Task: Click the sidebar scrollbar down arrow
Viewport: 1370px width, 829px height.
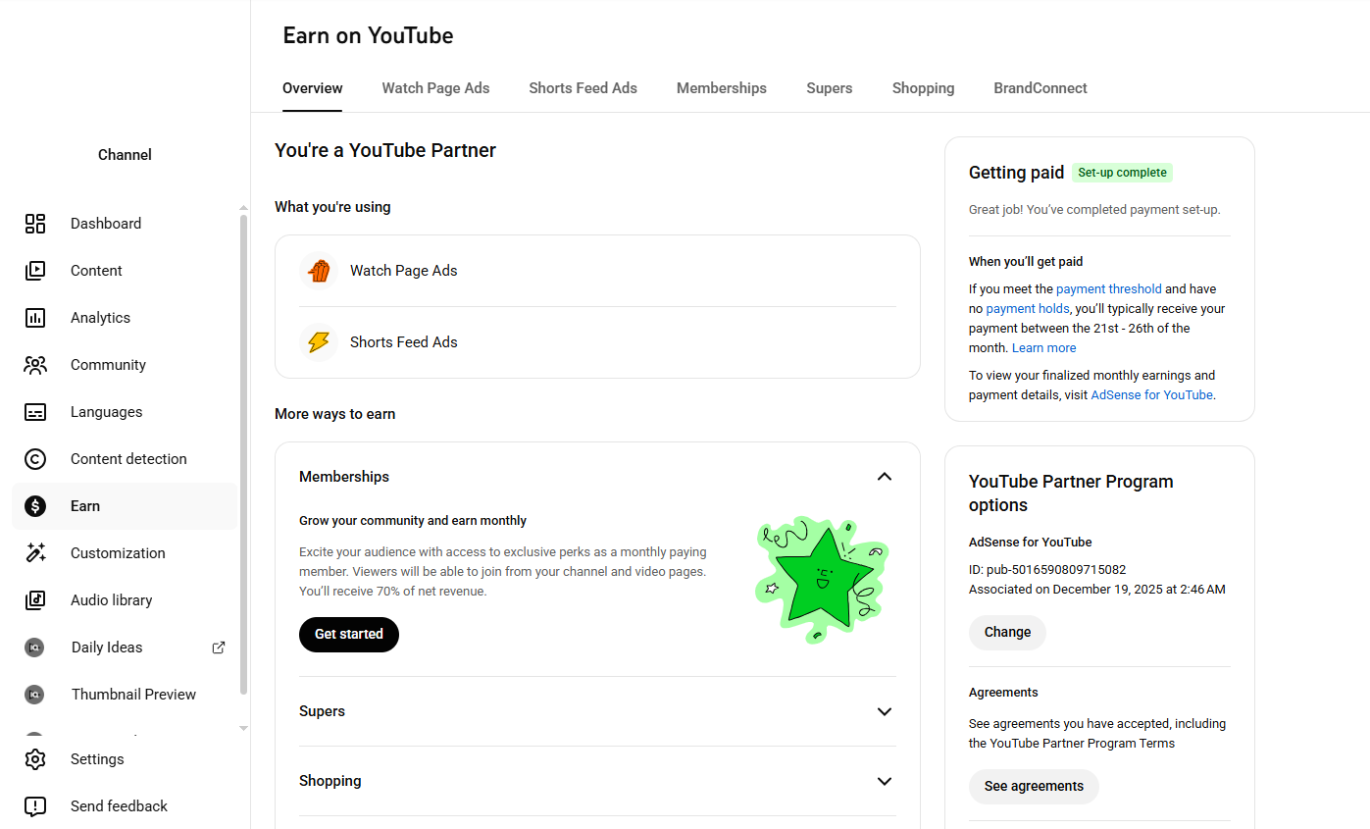Action: click(244, 729)
